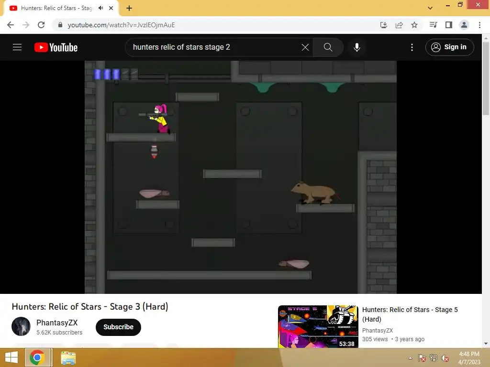Expand the tab search dropdown chevron
This screenshot has height=367, width=490.
[x=430, y=8]
